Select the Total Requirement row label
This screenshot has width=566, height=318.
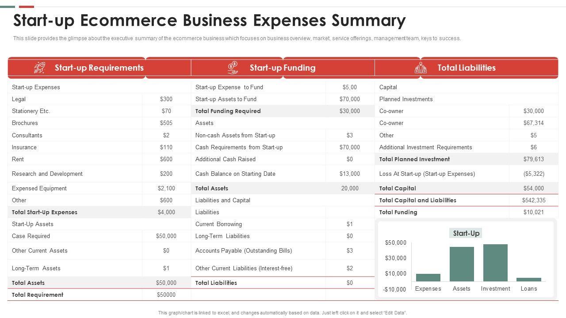[38, 295]
